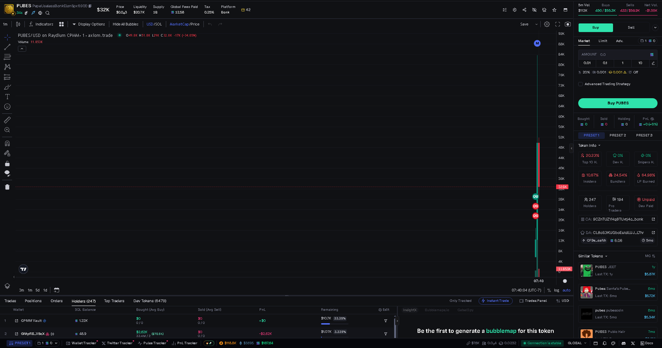Viewport: 662px width, 348px height.
Task: Open the chart layout grid icon
Action: 61,24
